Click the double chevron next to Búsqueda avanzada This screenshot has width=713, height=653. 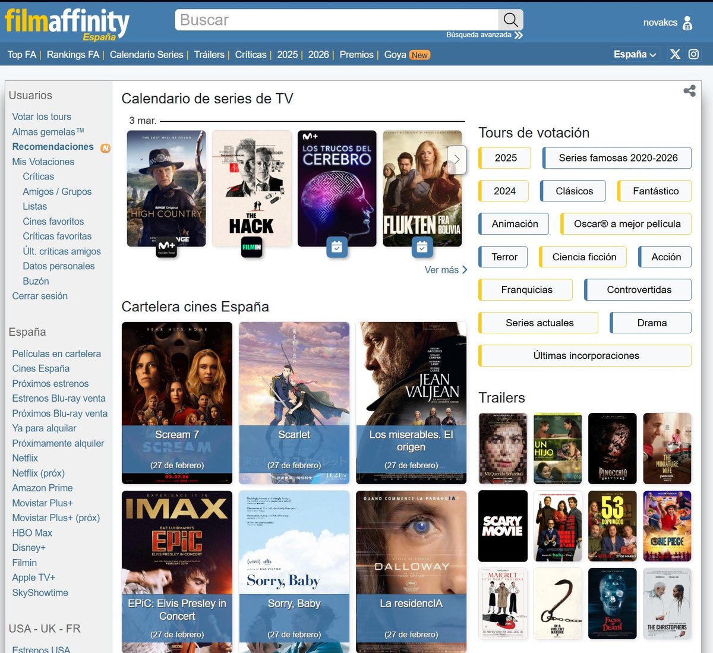point(518,34)
